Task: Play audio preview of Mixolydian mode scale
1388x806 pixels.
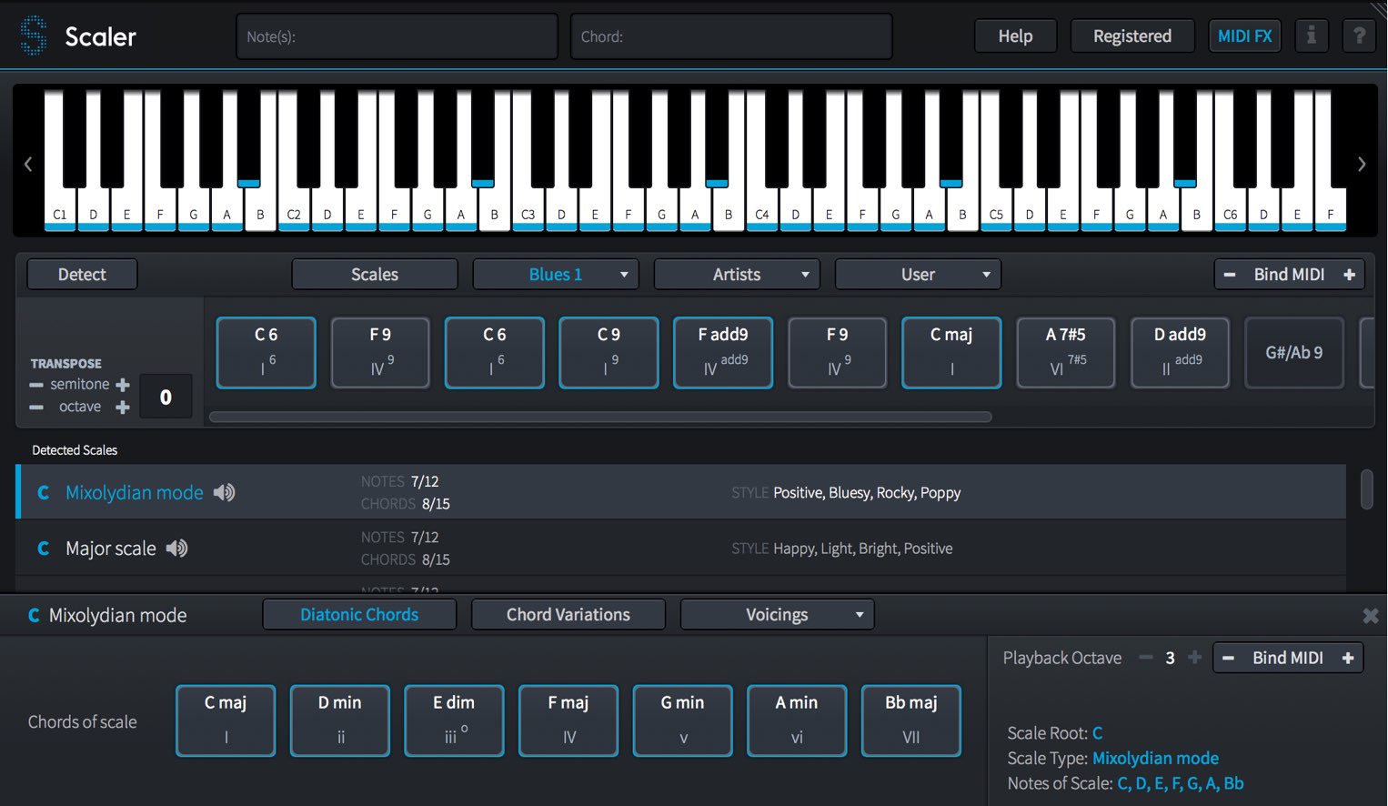Action: click(x=224, y=492)
